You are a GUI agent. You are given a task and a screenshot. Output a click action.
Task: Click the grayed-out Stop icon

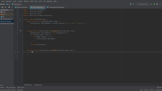160,4
